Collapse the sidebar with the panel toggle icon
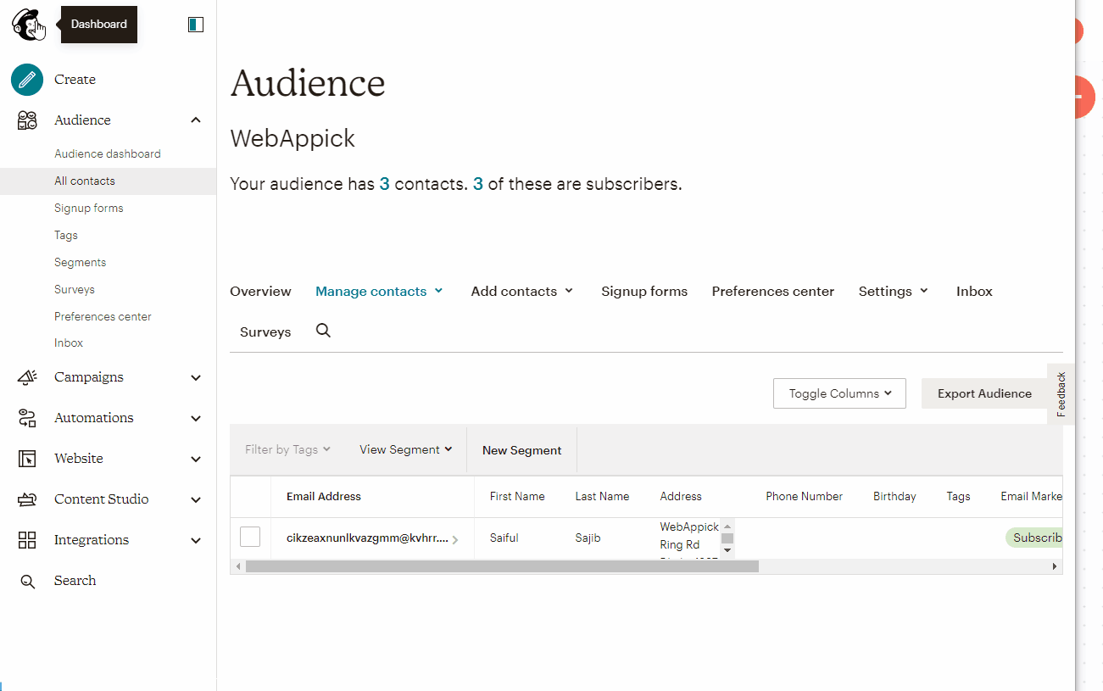Screen dimensions: 1103x691 pos(196,25)
